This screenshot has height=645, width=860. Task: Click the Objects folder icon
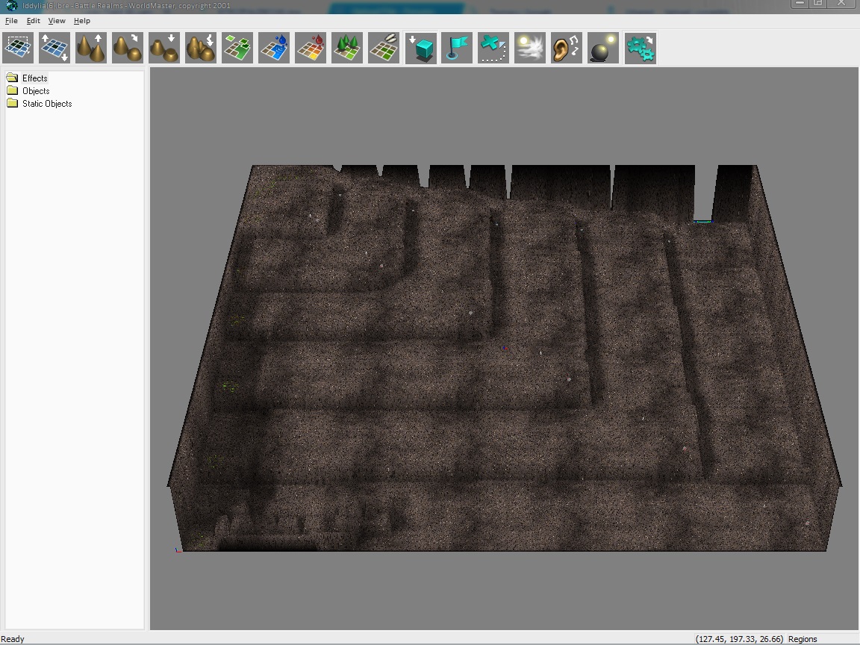pos(12,90)
